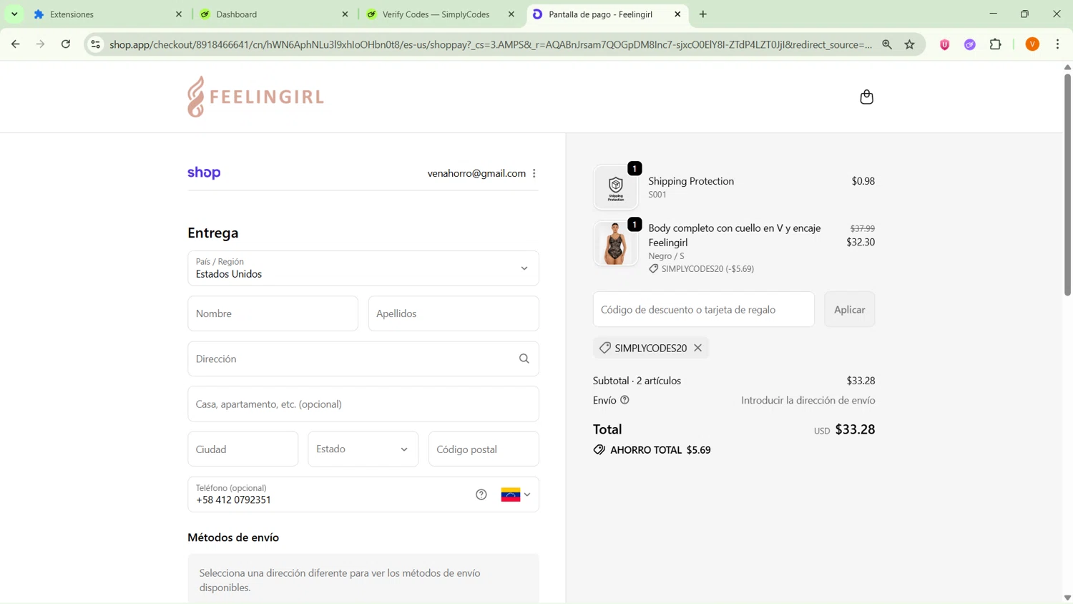Click the search icon in Dirección field
Screen dimensions: 1073x604
point(524,359)
